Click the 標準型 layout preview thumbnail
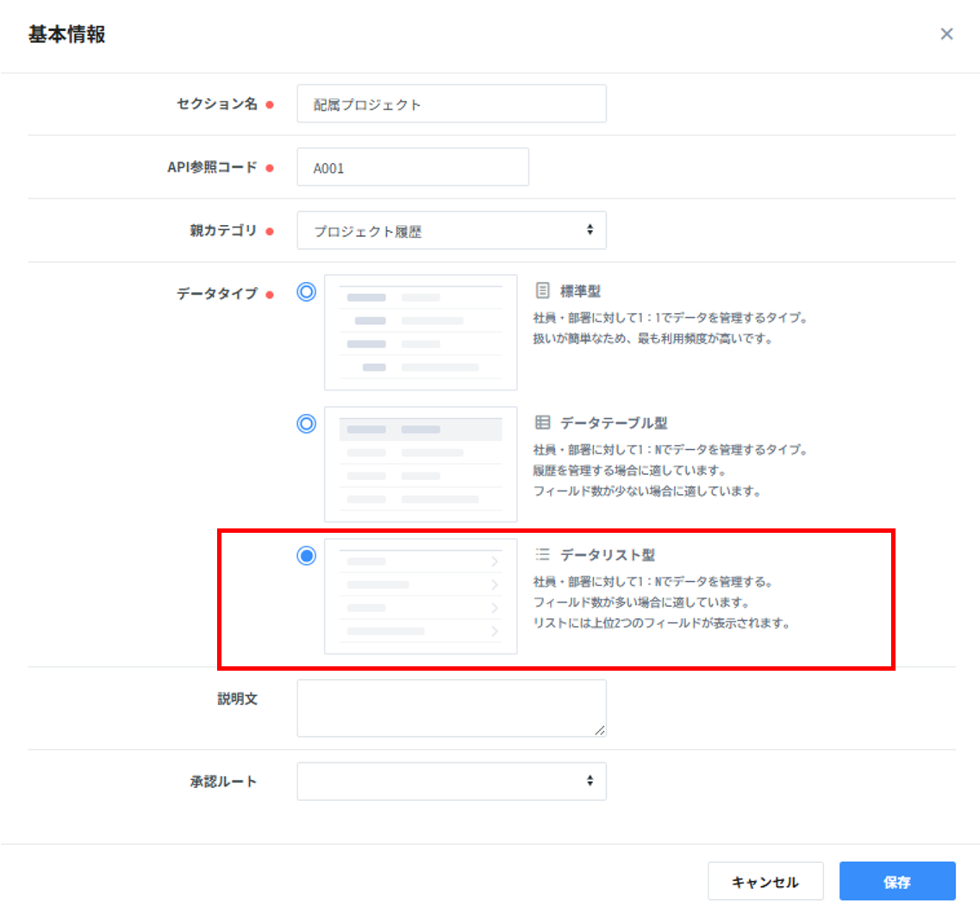 click(x=421, y=333)
